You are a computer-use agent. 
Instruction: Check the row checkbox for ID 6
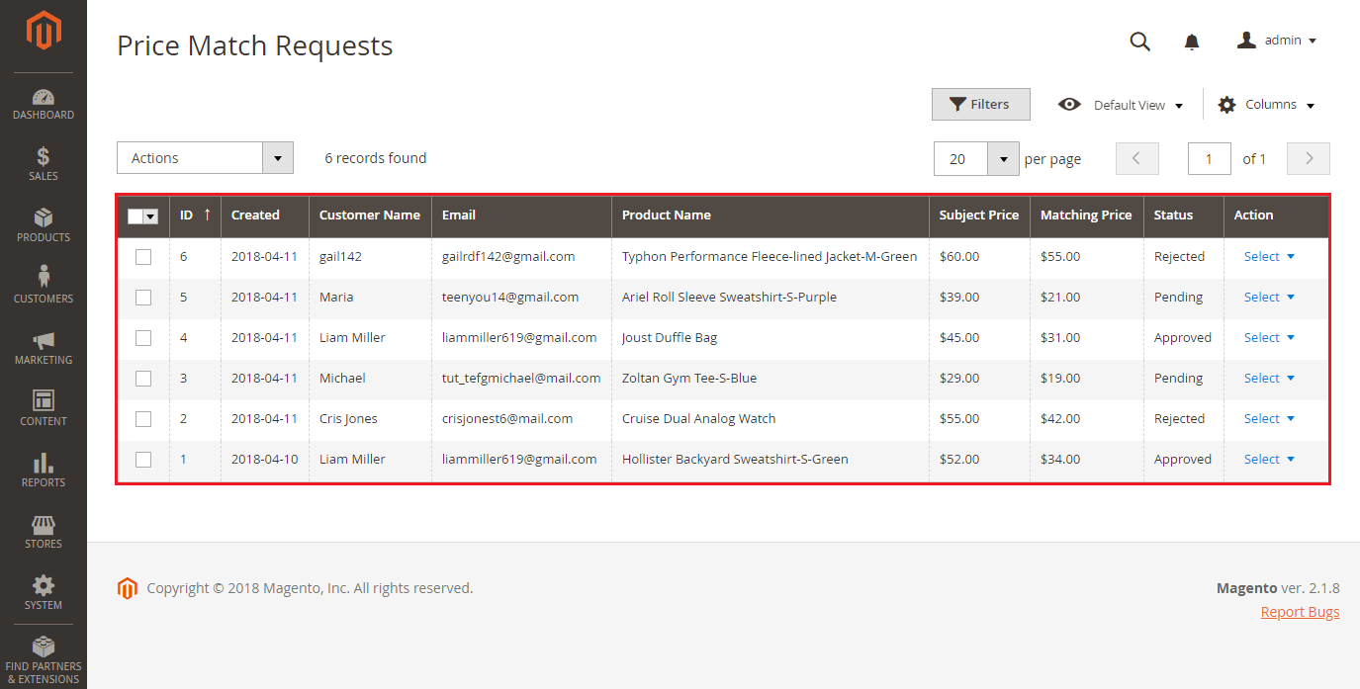[143, 256]
